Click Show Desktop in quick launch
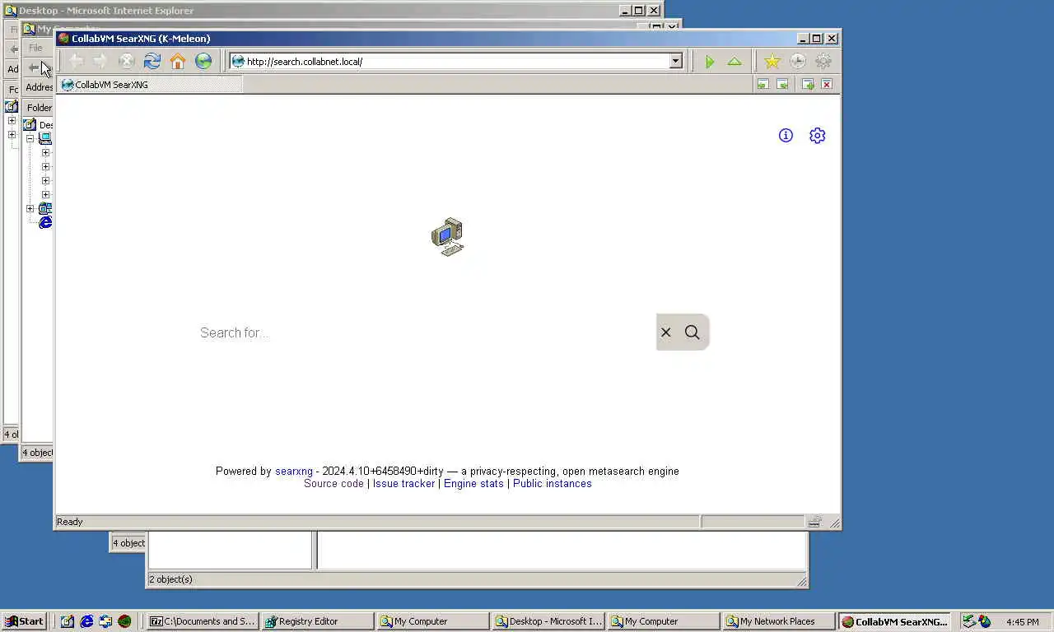1054x632 pixels. [x=68, y=621]
